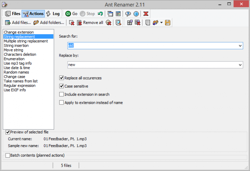Start renaming with the Go button
The height and width of the screenshot is (171, 250).
point(71,14)
